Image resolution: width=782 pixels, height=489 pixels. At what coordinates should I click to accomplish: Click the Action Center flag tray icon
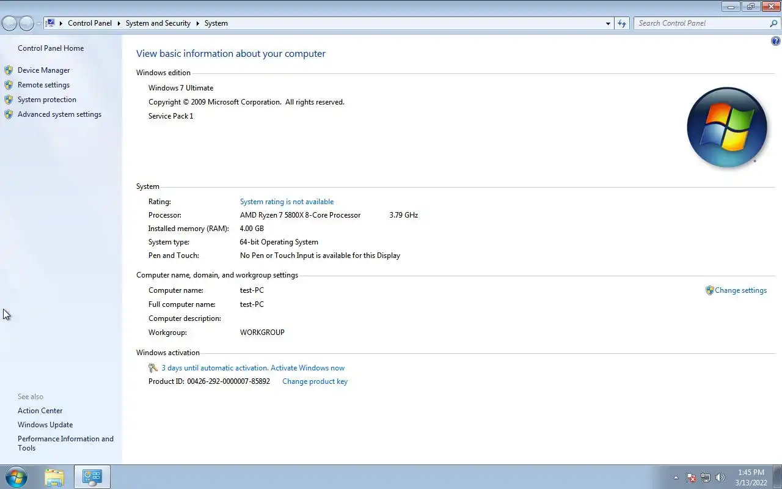[x=691, y=477]
